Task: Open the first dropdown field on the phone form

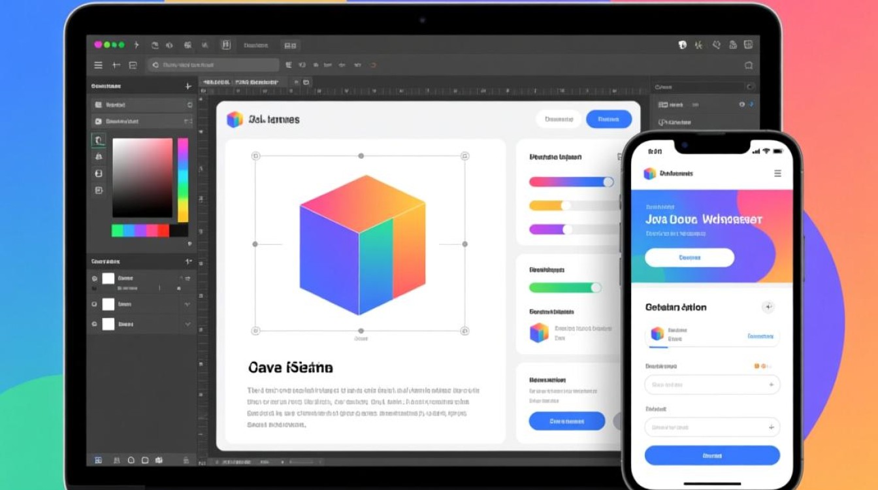Action: pyautogui.click(x=712, y=385)
